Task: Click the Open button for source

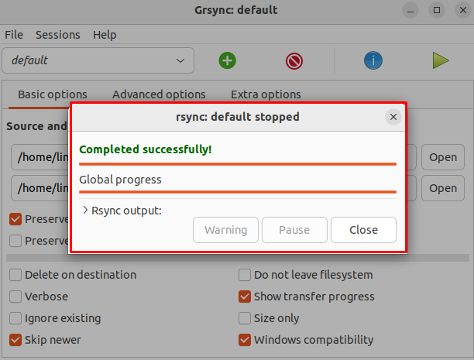Action: 443,157
